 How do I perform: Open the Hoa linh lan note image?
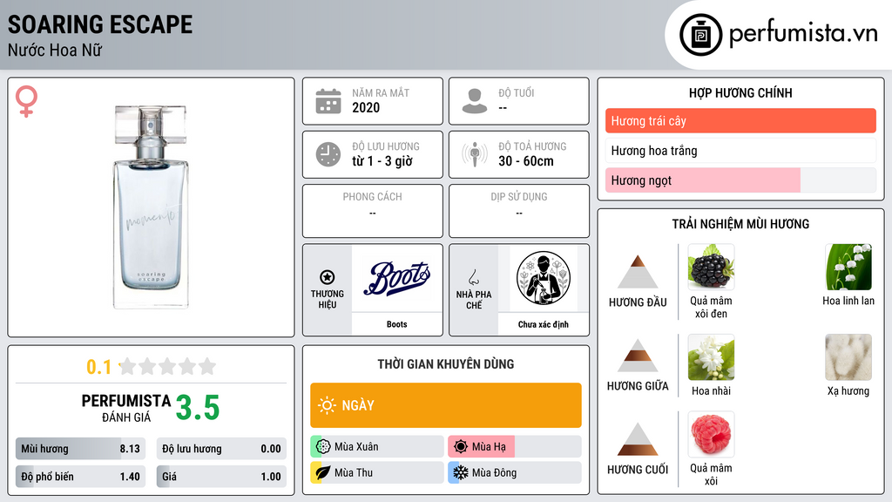[848, 268]
